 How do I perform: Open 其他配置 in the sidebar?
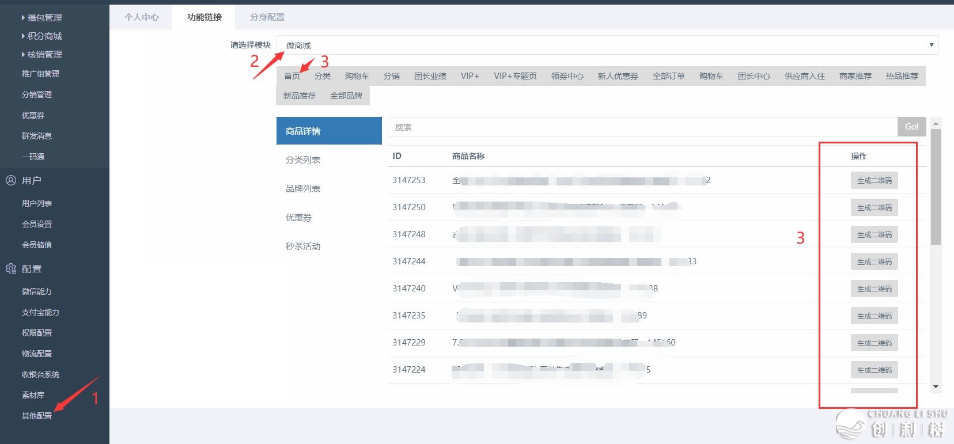pyautogui.click(x=37, y=416)
